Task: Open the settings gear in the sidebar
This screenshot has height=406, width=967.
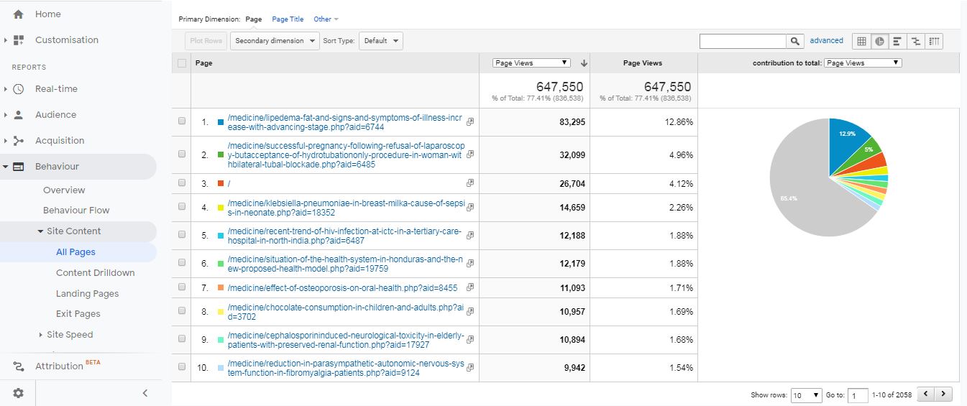Action: (19, 393)
